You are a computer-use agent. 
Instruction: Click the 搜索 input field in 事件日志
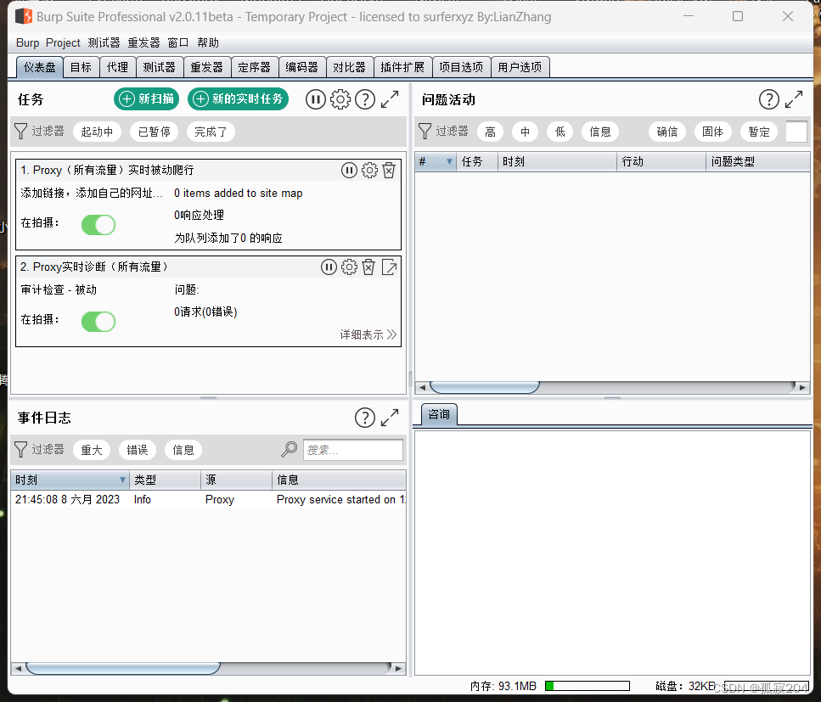[353, 449]
